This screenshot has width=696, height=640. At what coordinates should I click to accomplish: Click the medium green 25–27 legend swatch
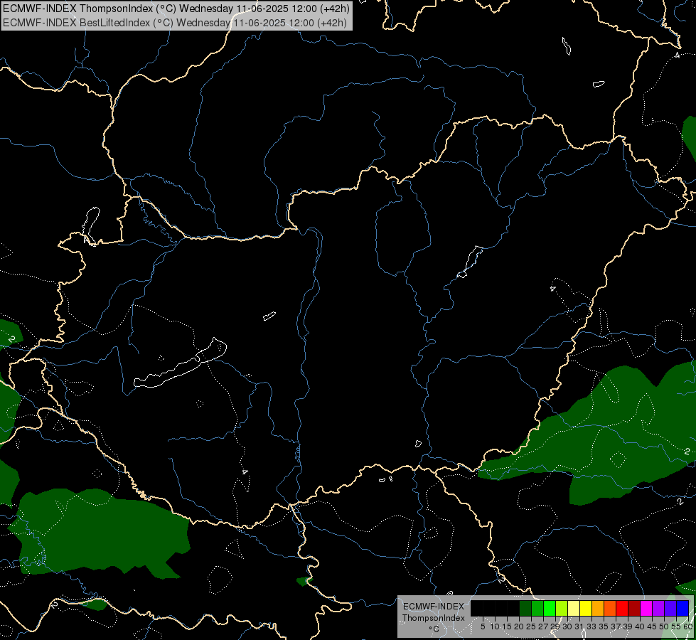(x=537, y=608)
